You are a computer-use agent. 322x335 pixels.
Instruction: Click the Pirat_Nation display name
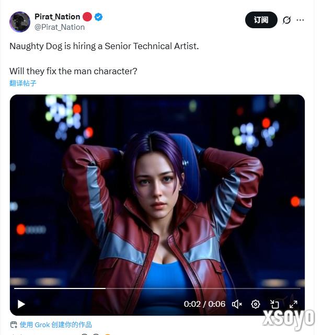pos(57,17)
